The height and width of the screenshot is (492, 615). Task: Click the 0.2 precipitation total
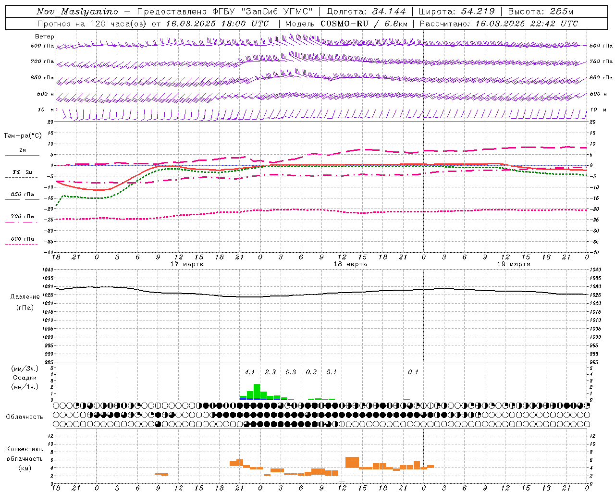311,372
